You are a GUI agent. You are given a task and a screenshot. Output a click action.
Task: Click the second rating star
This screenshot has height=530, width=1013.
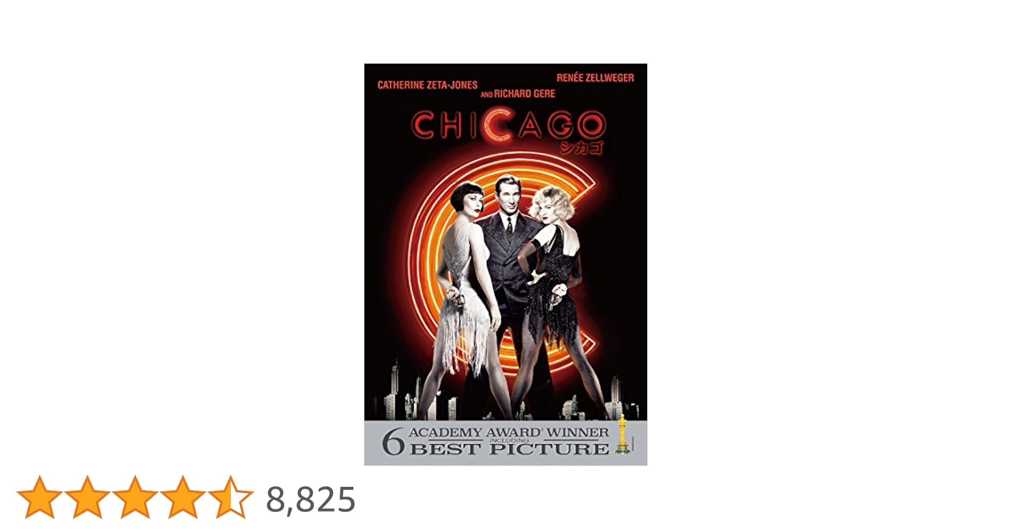[88, 497]
